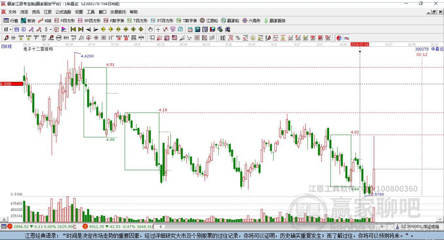Viewport: 444px width, 240px height.
Task: Select the circled-crosshair target tool
Action: click(88, 38)
